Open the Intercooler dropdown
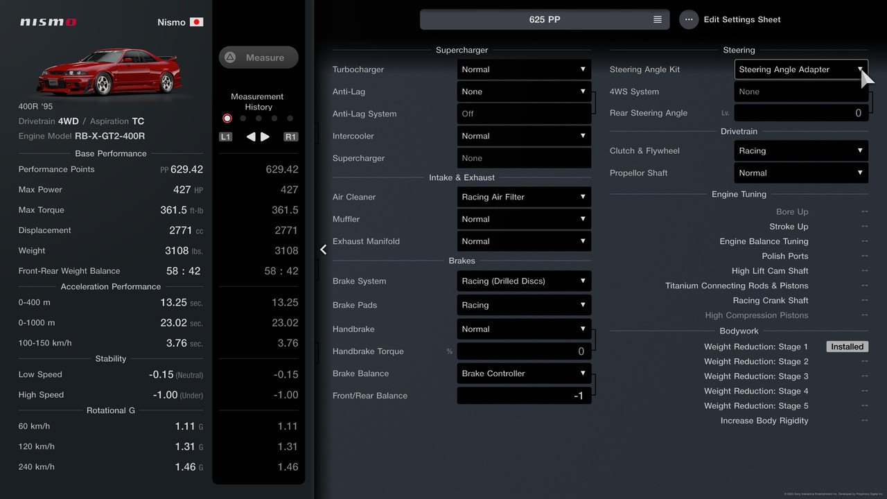This screenshot has width=887, height=499. tap(524, 136)
